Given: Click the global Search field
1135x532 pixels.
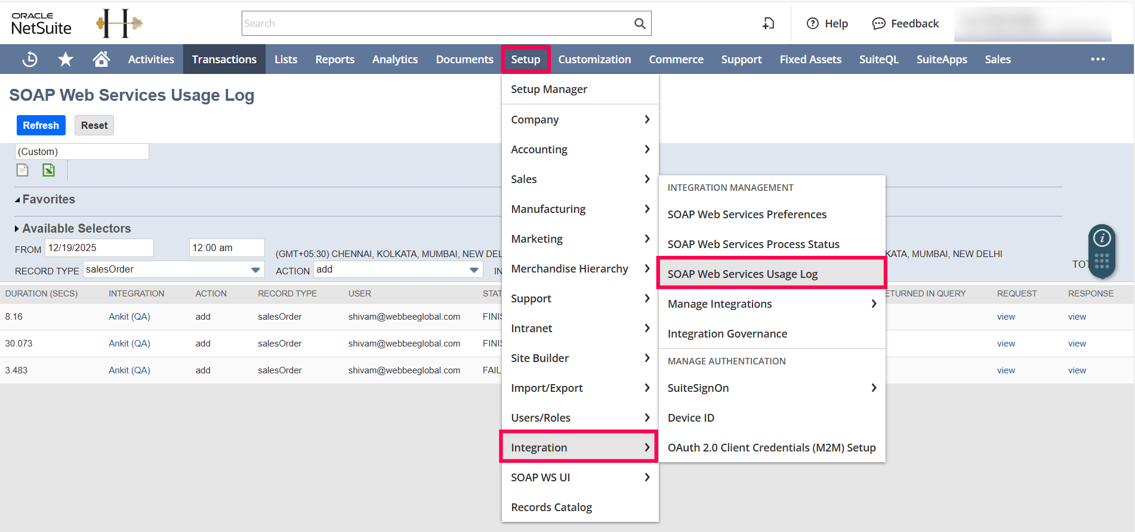Looking at the screenshot, I should tap(437, 23).
